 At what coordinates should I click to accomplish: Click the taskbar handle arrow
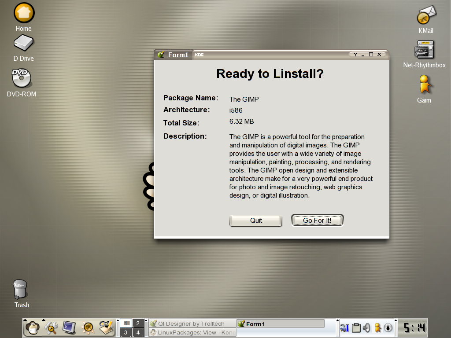coord(146,320)
